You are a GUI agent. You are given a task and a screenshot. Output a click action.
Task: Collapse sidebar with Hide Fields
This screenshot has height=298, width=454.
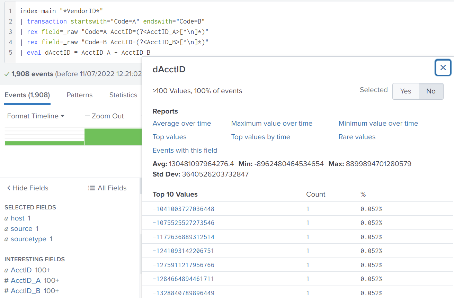pyautogui.click(x=28, y=188)
